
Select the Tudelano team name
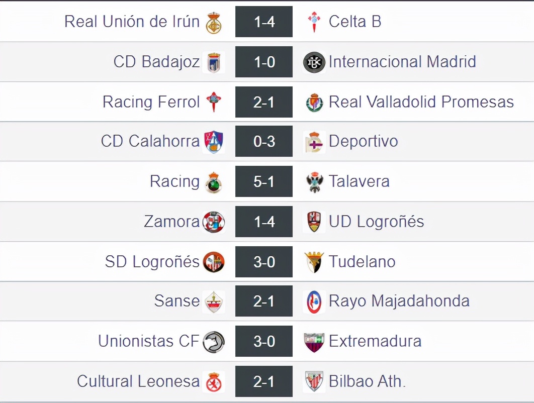click(x=362, y=262)
